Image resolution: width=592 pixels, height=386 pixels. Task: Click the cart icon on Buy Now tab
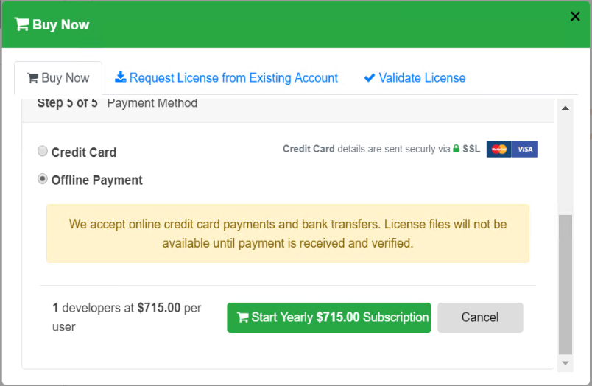coord(32,78)
